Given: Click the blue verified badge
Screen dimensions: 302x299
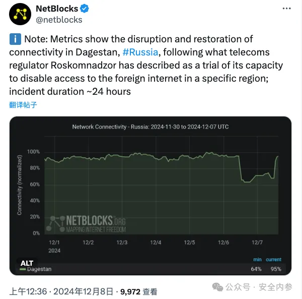Looking at the screenshot, I should click(x=85, y=9).
